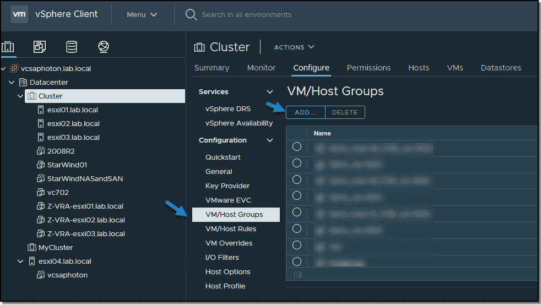
Task: Click the Z-VRA-esxi02.lab.local VM icon
Action: tap(41, 220)
